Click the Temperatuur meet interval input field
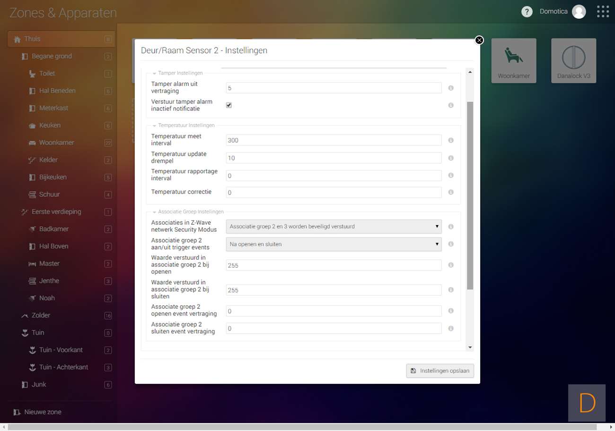Screen dimensions: 615x431 pyautogui.click(x=334, y=140)
